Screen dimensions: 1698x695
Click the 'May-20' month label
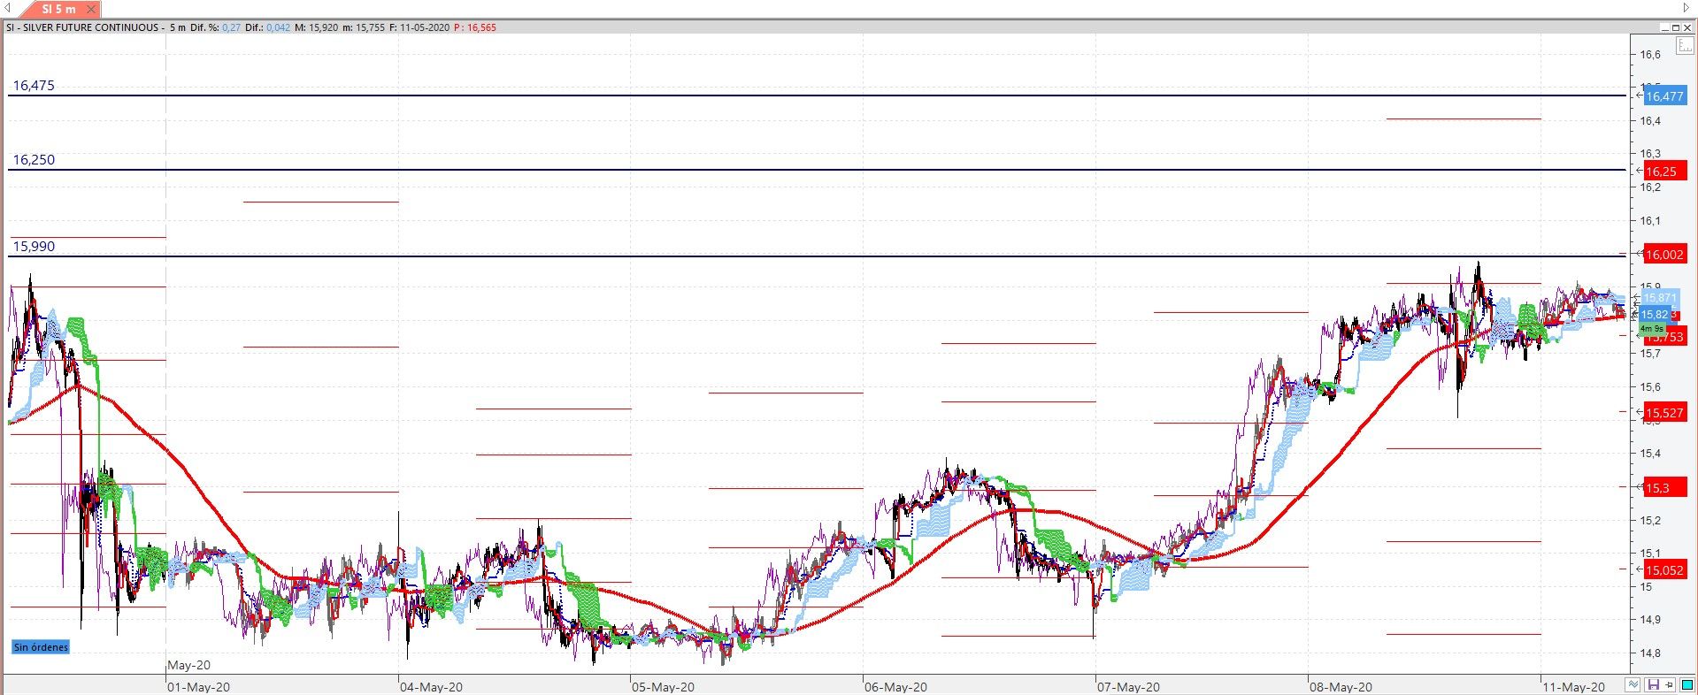point(189,665)
